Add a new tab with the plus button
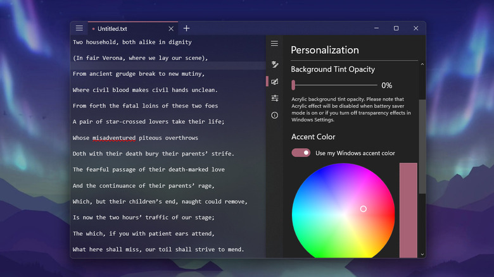This screenshot has height=277, width=494. (186, 28)
